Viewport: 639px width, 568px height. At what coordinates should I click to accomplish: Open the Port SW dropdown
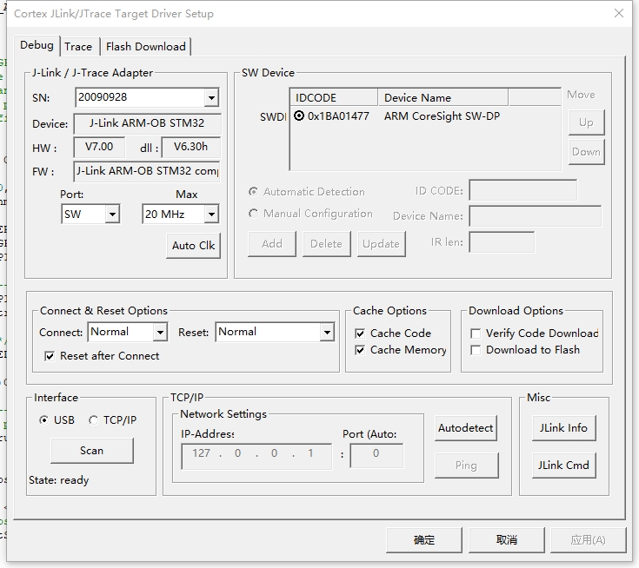click(x=112, y=214)
